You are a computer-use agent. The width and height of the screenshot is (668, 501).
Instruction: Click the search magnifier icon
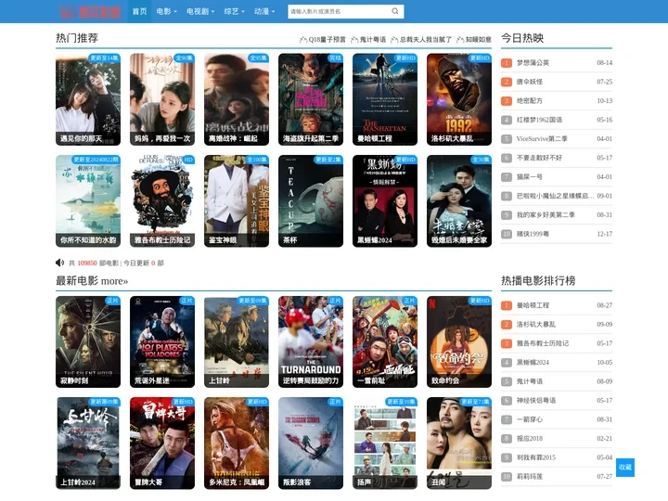coord(395,11)
